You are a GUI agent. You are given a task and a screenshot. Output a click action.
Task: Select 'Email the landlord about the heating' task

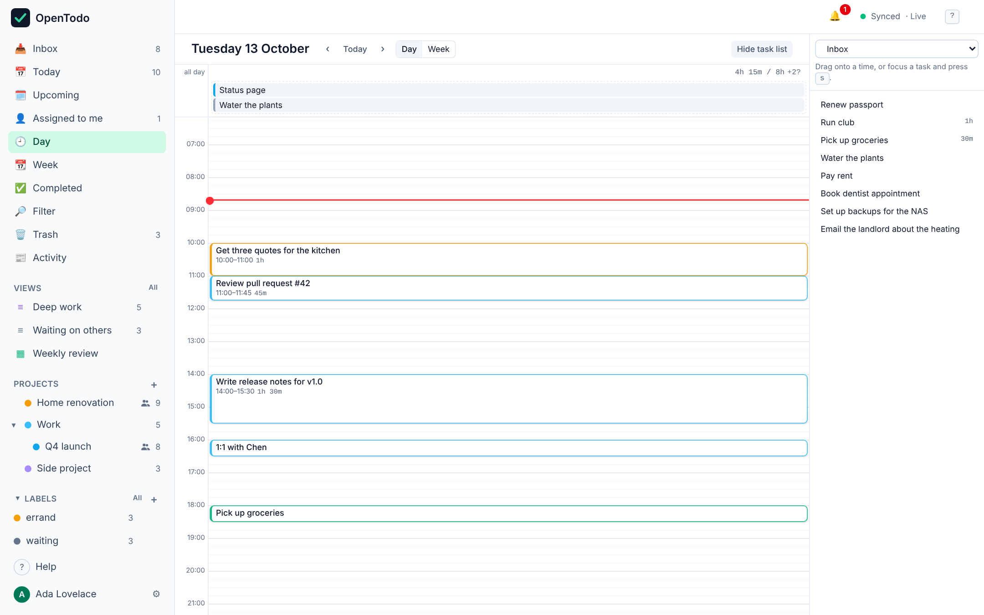[x=897, y=229]
